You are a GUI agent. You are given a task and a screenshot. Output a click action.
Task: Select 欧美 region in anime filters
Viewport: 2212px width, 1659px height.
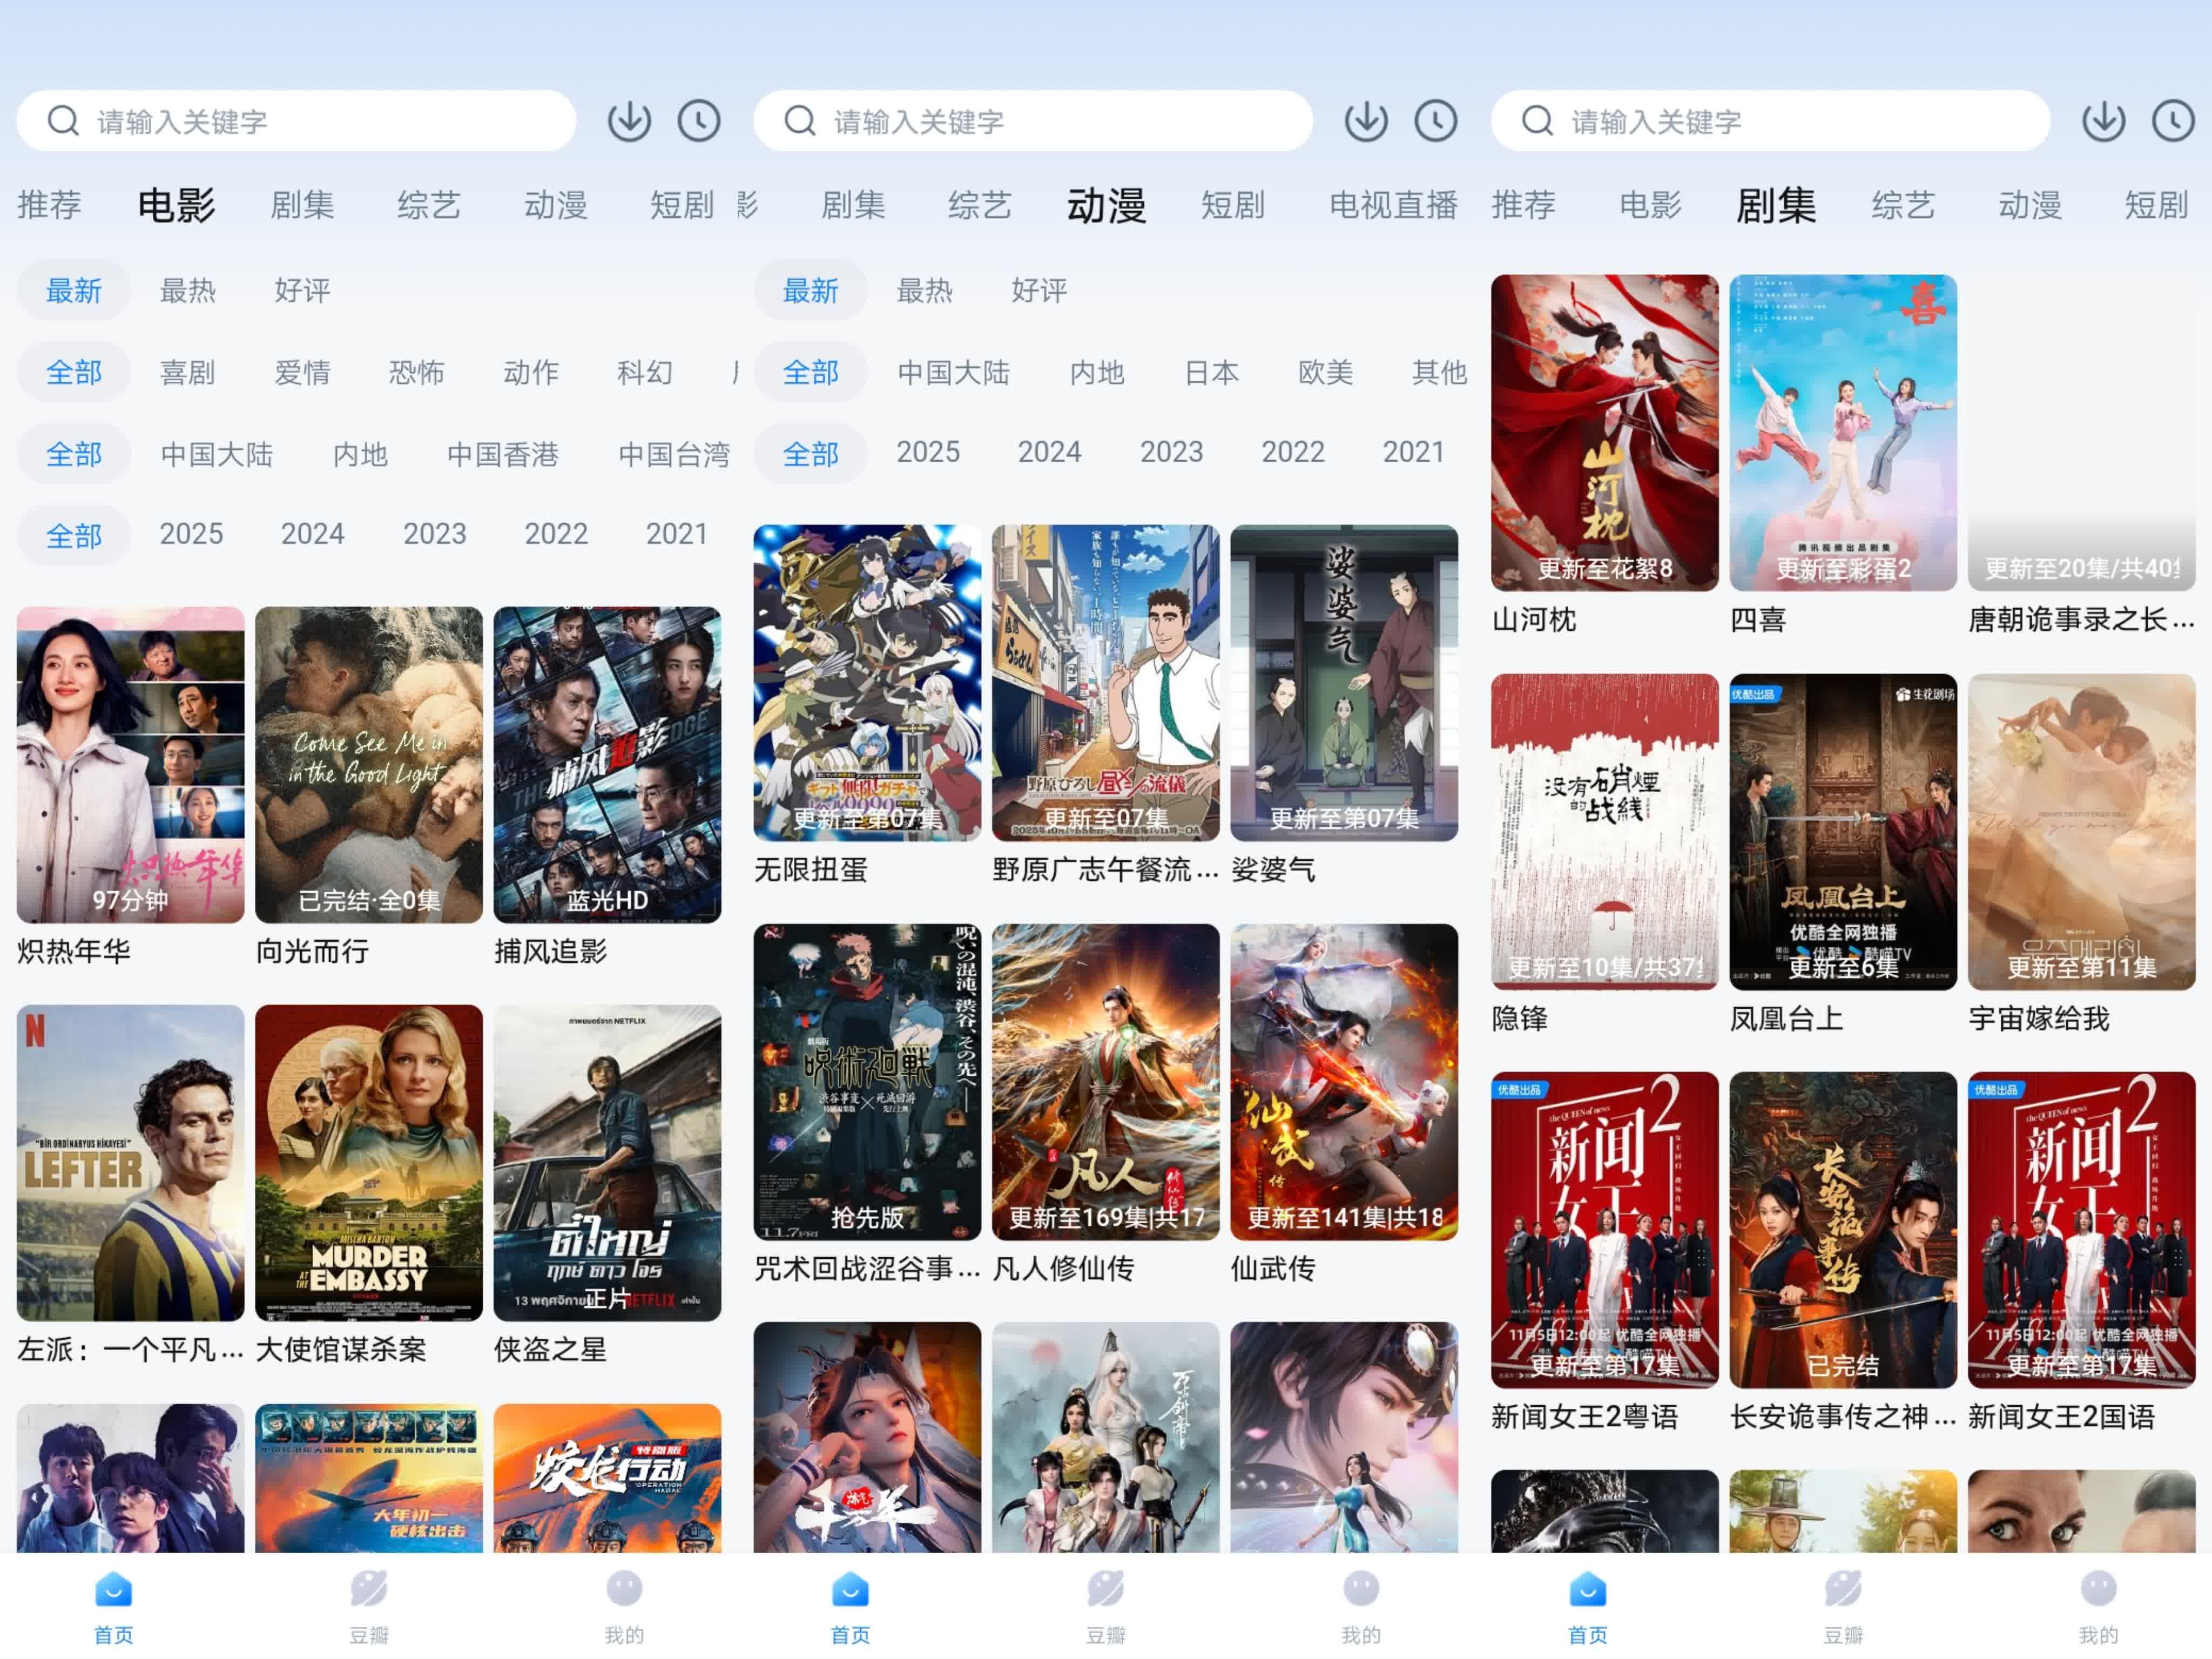(1325, 373)
